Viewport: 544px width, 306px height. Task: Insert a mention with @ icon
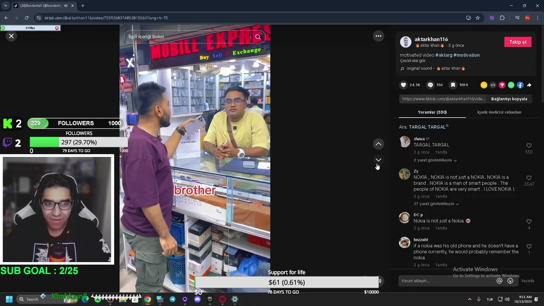pos(499,281)
